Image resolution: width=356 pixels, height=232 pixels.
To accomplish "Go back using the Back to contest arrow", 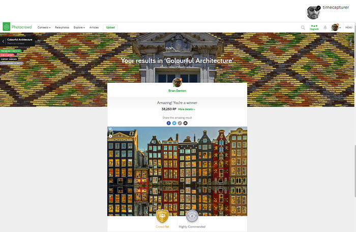I will tap(3, 41).
